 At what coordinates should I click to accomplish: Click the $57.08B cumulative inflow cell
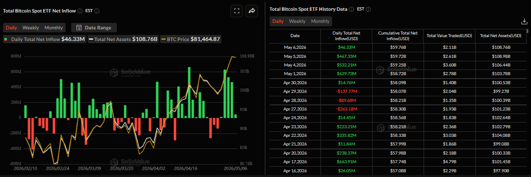point(398,171)
